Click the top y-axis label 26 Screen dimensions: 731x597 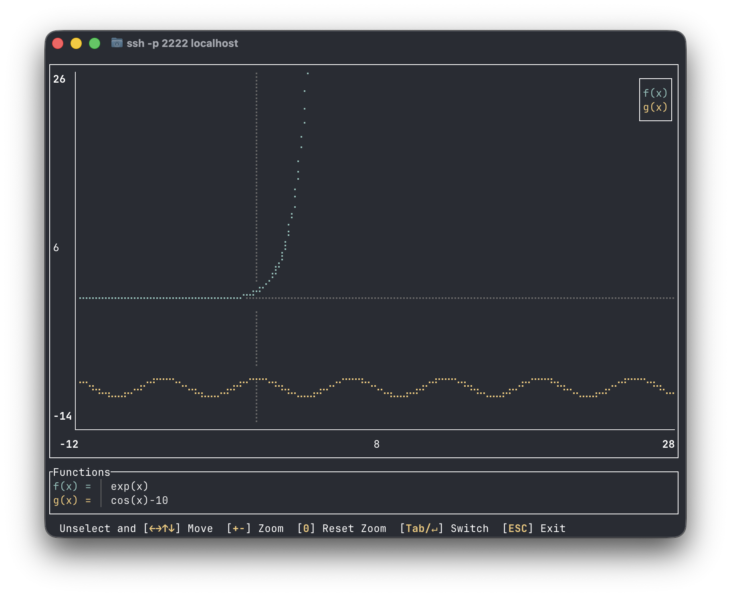[x=59, y=79]
